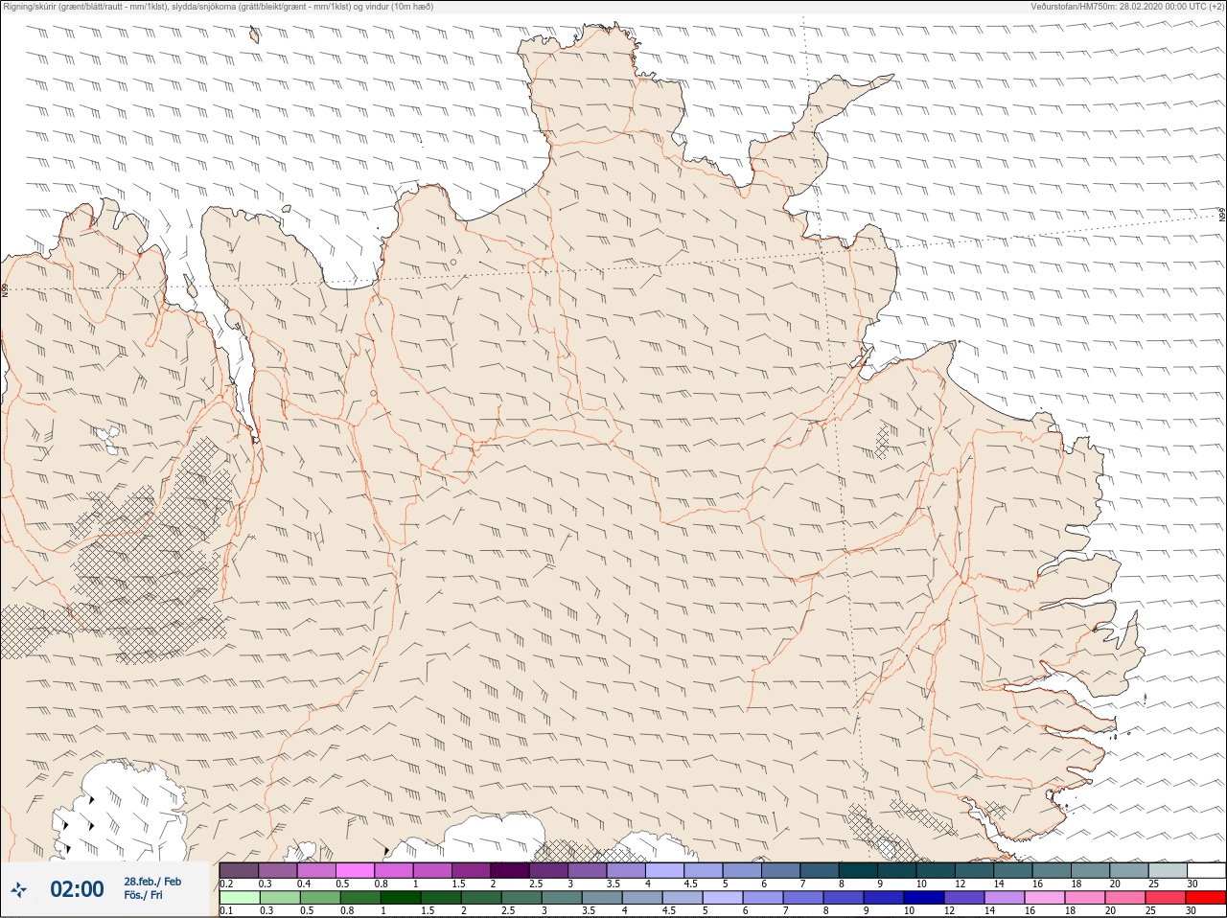Select the dusky purple 0.2 swatch in upper legend row

(x=239, y=870)
